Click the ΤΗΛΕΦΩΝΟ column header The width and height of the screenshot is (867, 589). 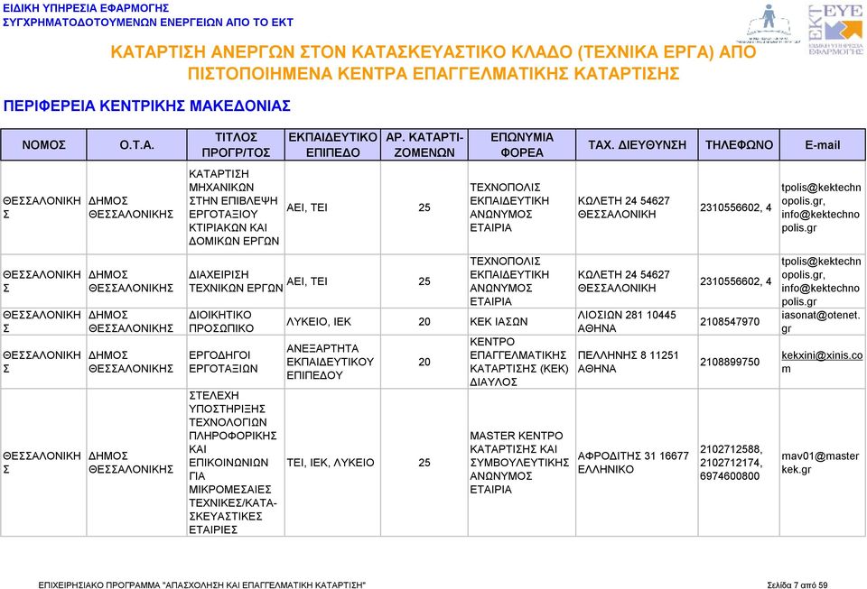click(739, 145)
